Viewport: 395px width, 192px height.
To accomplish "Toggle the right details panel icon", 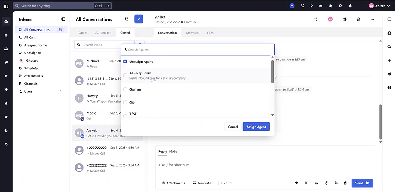I will 389,19.
